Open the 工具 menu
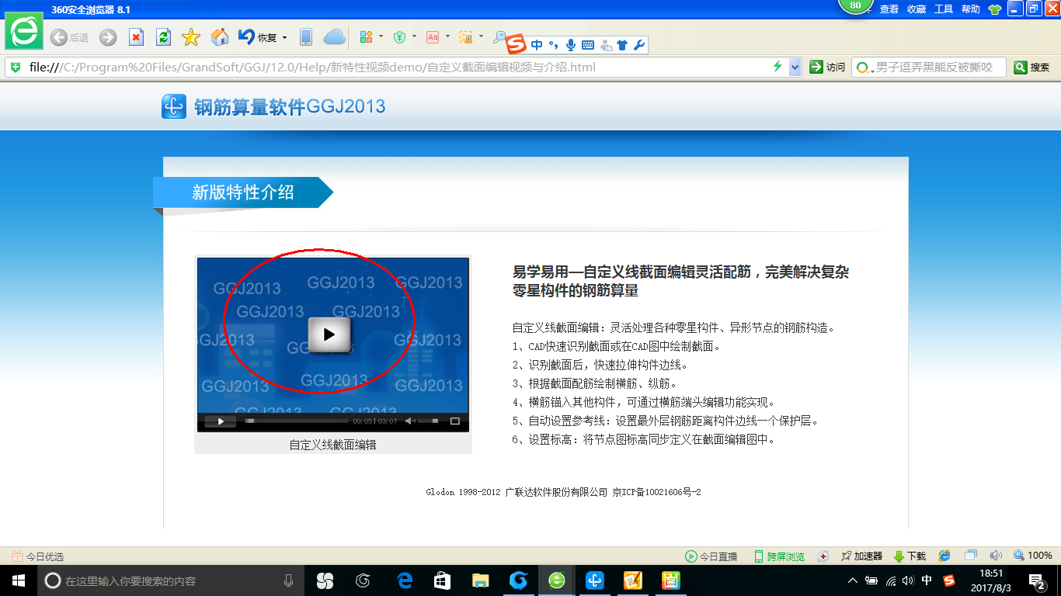 click(x=944, y=9)
